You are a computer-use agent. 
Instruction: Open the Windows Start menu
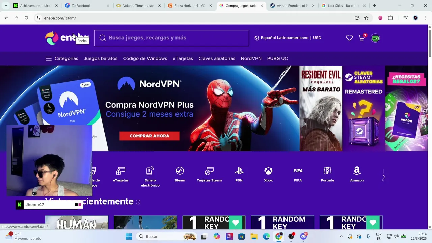click(129, 236)
